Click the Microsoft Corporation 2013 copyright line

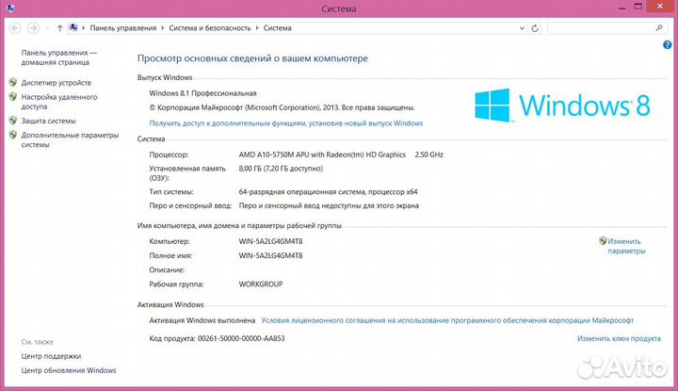click(282, 107)
